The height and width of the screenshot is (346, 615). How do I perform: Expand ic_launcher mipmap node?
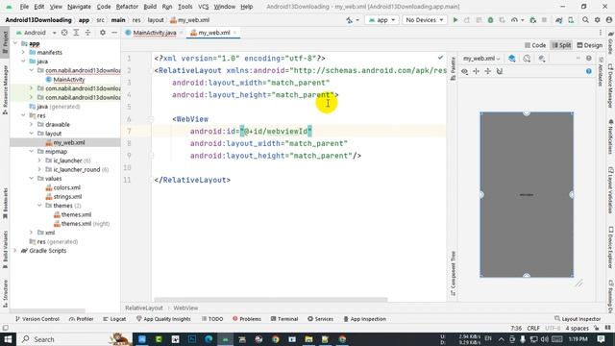point(39,161)
